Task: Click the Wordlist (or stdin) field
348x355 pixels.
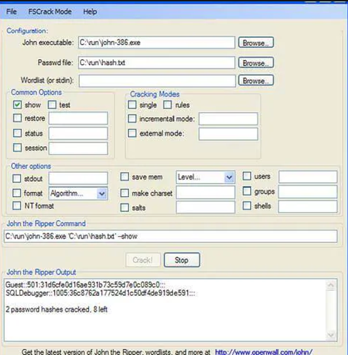Action: (157, 81)
